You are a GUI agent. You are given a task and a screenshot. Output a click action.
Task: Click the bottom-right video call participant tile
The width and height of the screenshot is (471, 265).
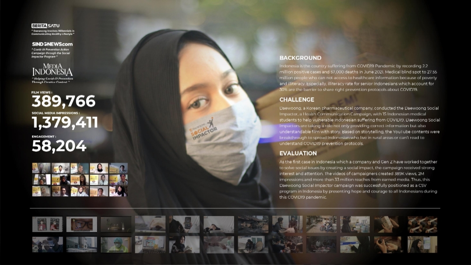tap(118, 191)
